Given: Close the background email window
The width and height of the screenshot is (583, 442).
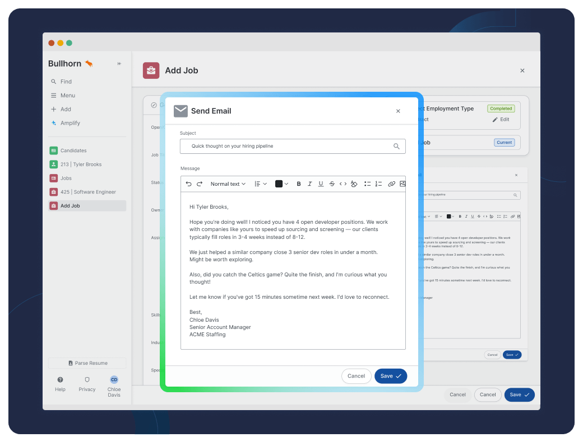Looking at the screenshot, I should click(x=516, y=175).
